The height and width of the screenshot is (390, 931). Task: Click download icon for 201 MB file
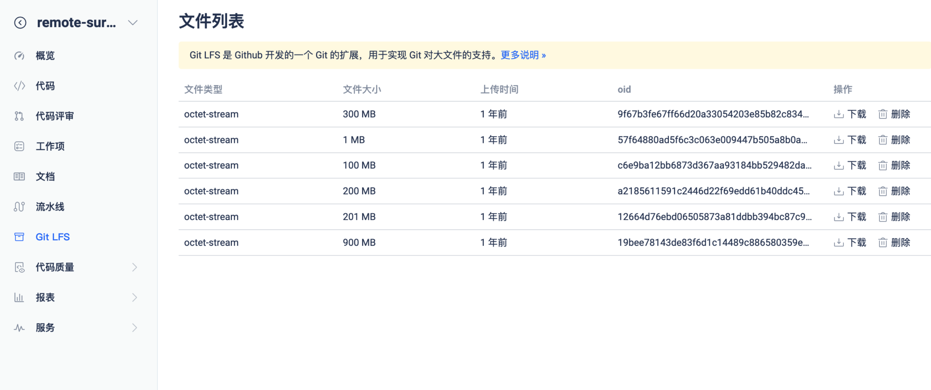point(838,217)
